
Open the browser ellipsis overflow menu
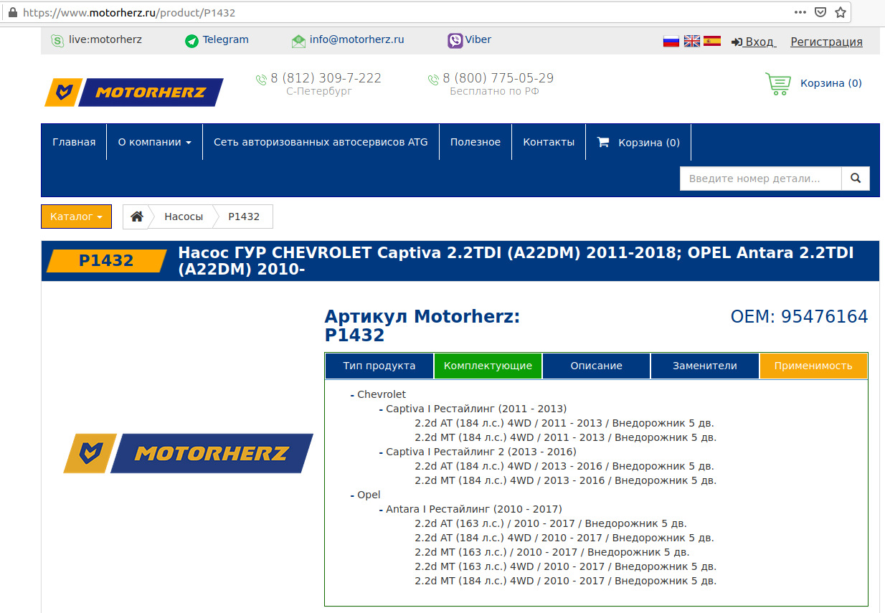pyautogui.click(x=800, y=11)
